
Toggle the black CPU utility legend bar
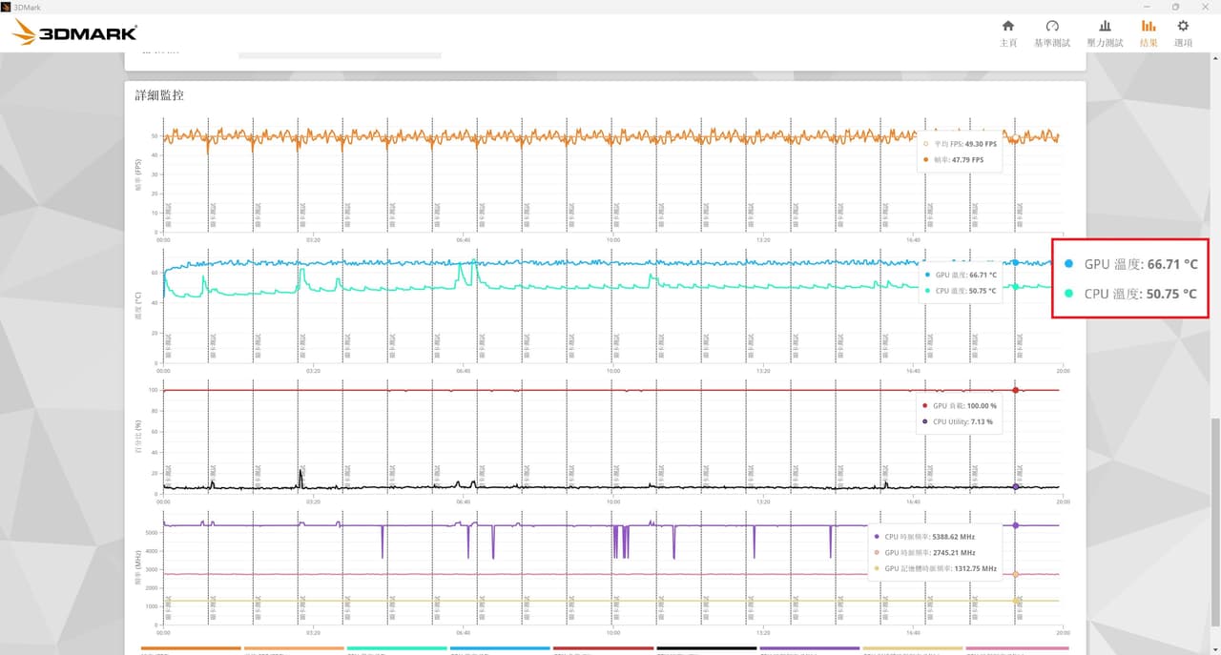pos(706,648)
